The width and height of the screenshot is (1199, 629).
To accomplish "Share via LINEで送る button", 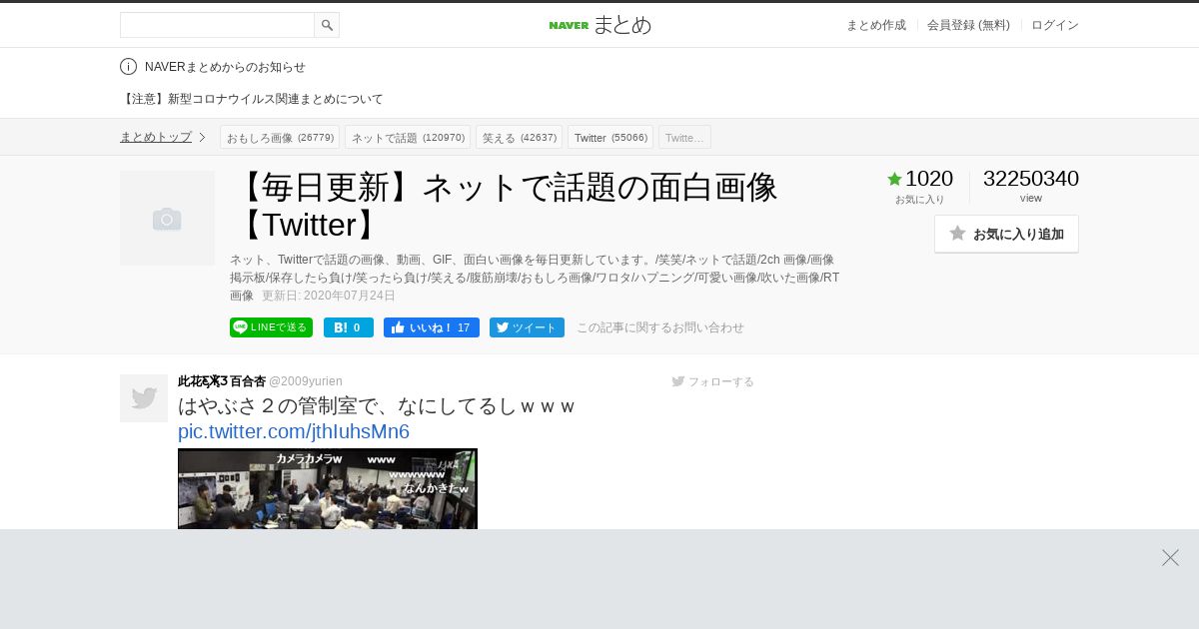I will click(271, 327).
